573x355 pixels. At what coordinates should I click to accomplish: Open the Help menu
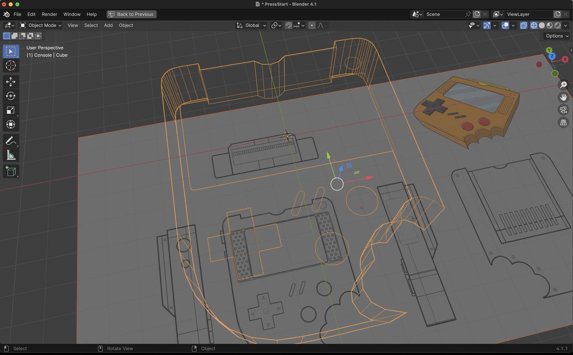coord(92,14)
